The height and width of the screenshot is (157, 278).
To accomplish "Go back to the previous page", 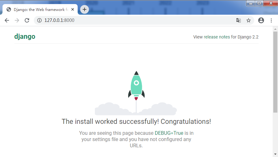I will pyautogui.click(x=7, y=20).
